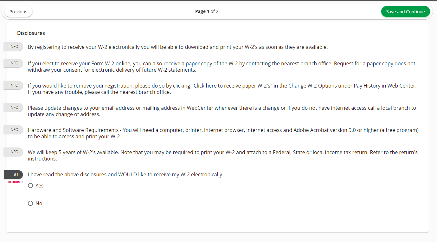The height and width of the screenshot is (242, 437).
Task: Click the "Yes" option label text
Action: [x=40, y=186]
